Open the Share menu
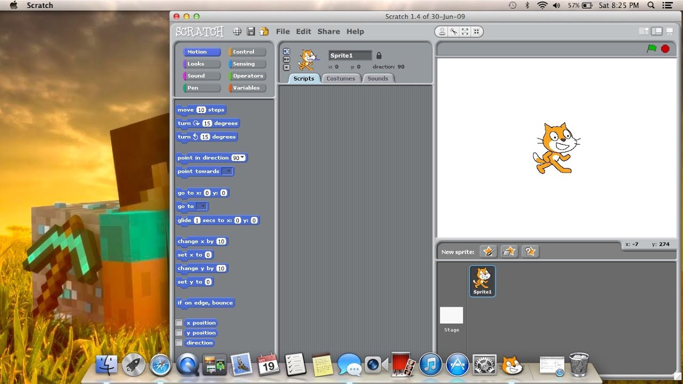Image resolution: width=683 pixels, height=384 pixels. click(x=329, y=31)
